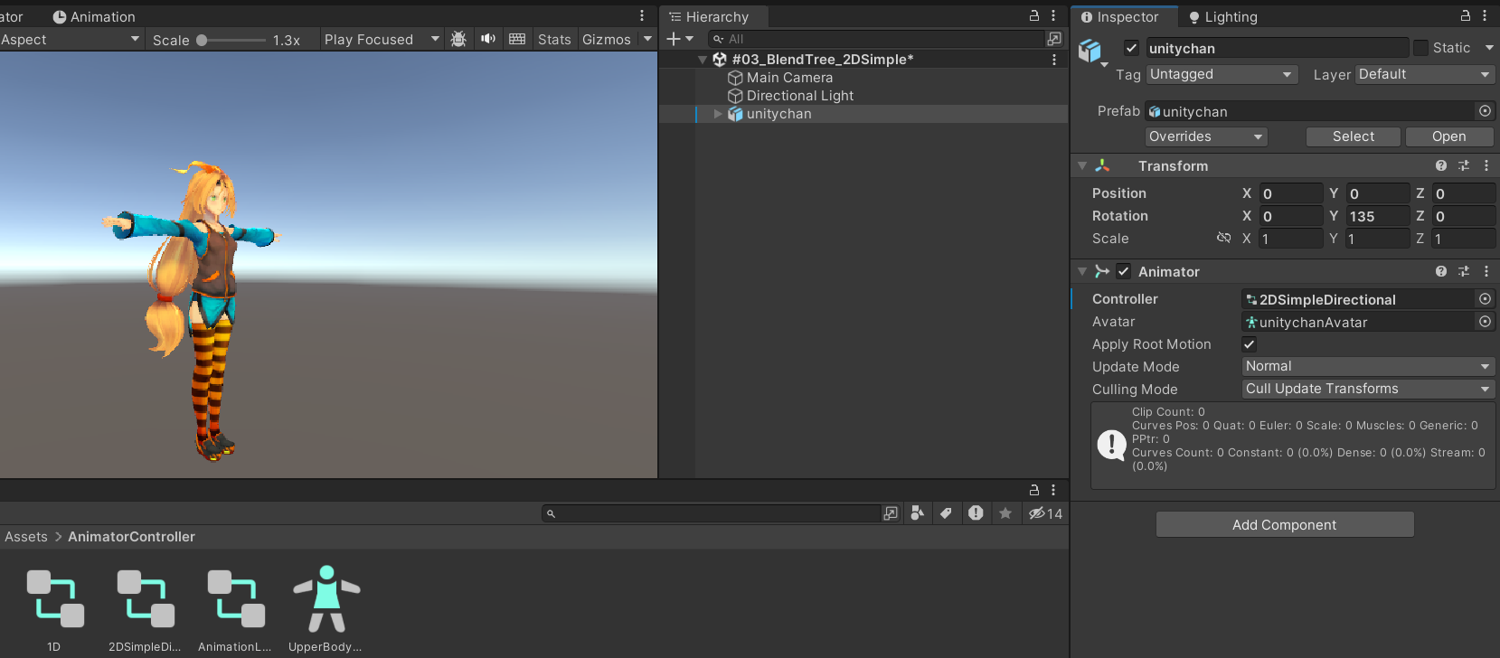Lock the Inspector panel
Image resolution: width=1500 pixels, height=658 pixels.
tap(1466, 15)
